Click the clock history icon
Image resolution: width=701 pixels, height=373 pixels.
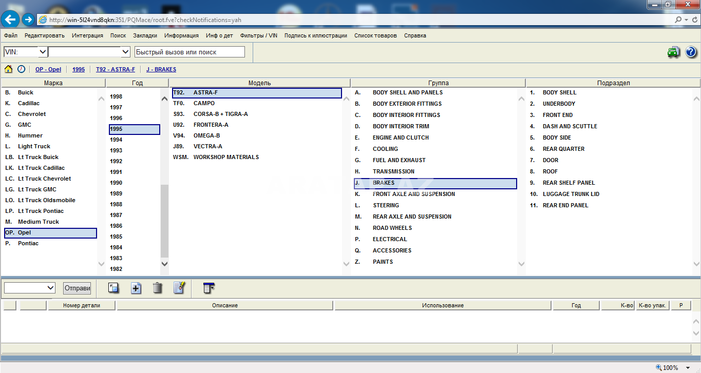tap(21, 69)
